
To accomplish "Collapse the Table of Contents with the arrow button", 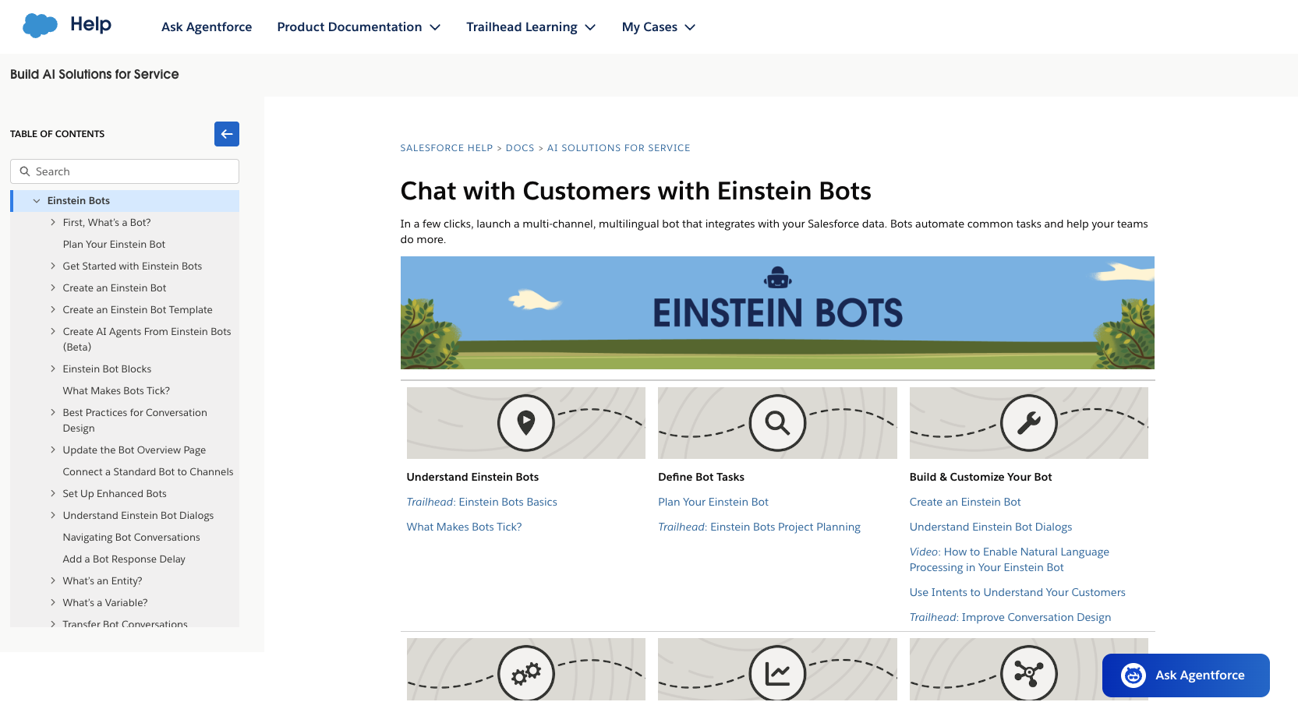I will [227, 134].
